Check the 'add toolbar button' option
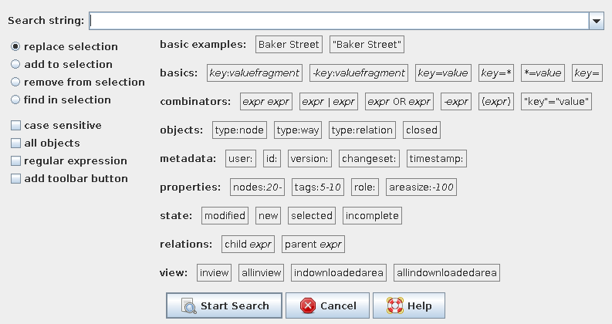Viewport: 612px width, 324px height. click(15, 179)
